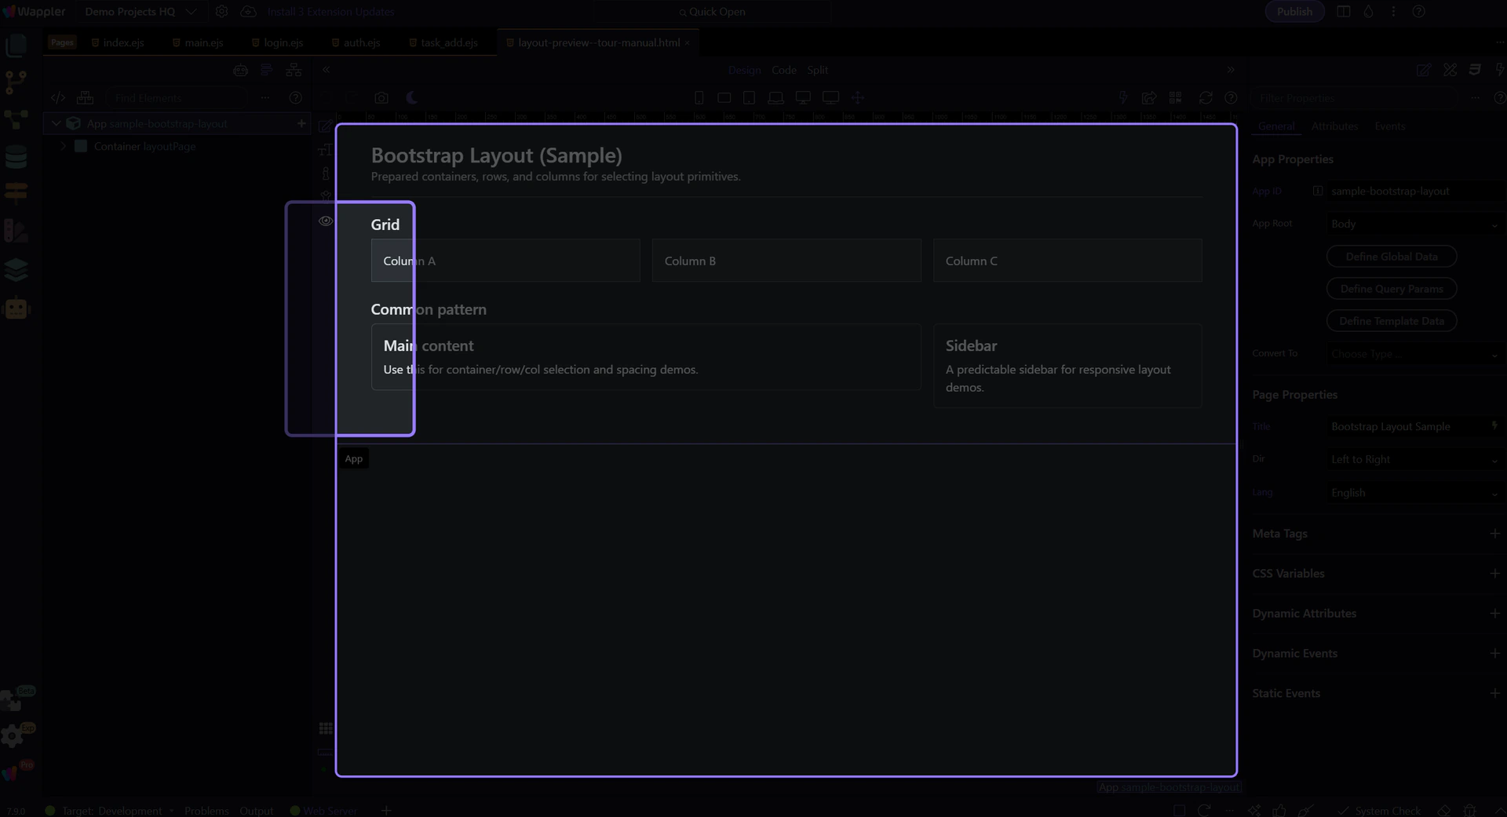Click the robot AI assistant icon
The height and width of the screenshot is (817, 1507).
[16, 308]
